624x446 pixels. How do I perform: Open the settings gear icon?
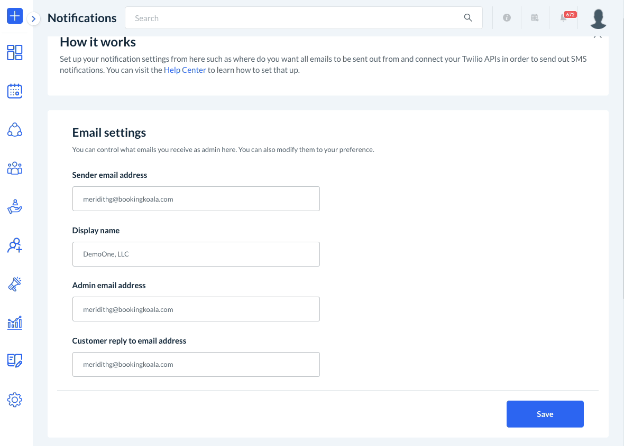[x=15, y=400]
